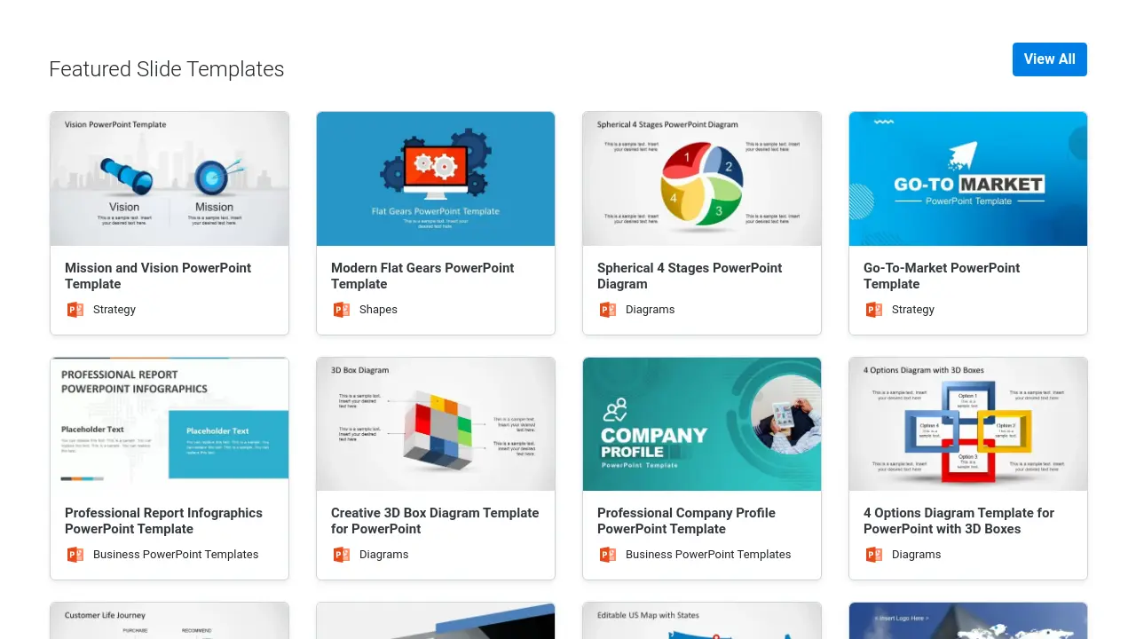The height and width of the screenshot is (639, 1136).
Task: Select Business PowerPoint Templates under Professional Company Profile
Action: click(708, 555)
